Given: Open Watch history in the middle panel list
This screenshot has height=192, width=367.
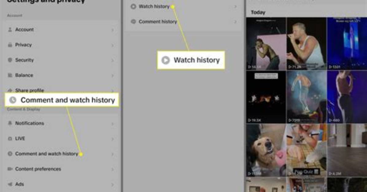Looking at the screenshot, I should 183,6.
